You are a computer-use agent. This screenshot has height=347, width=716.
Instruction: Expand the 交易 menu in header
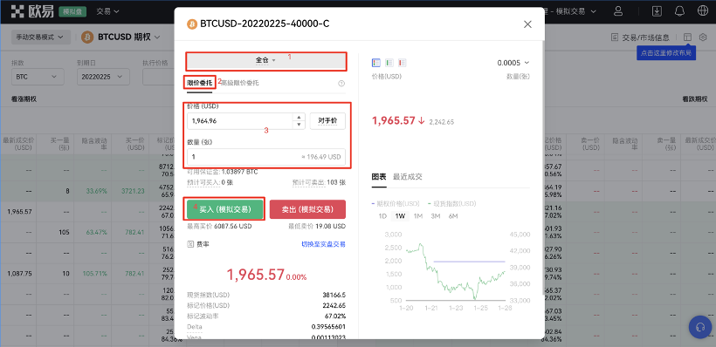pyautogui.click(x=107, y=11)
